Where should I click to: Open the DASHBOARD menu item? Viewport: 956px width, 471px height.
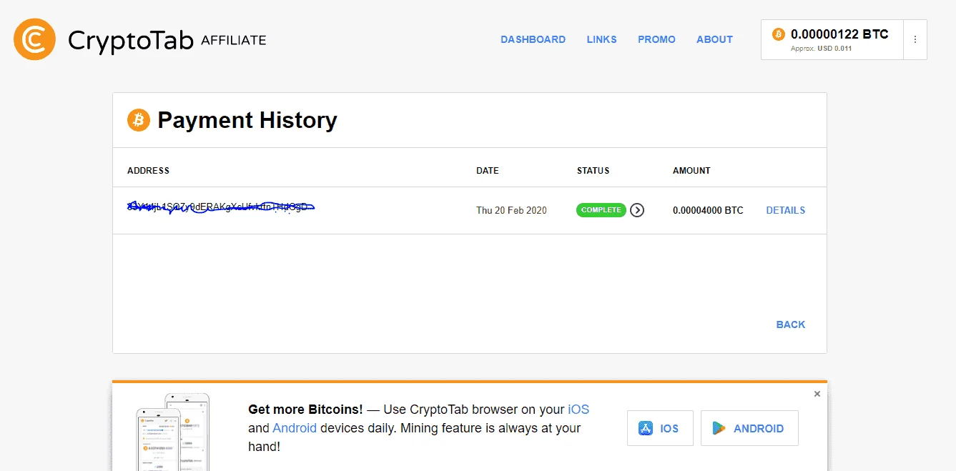pyautogui.click(x=533, y=39)
